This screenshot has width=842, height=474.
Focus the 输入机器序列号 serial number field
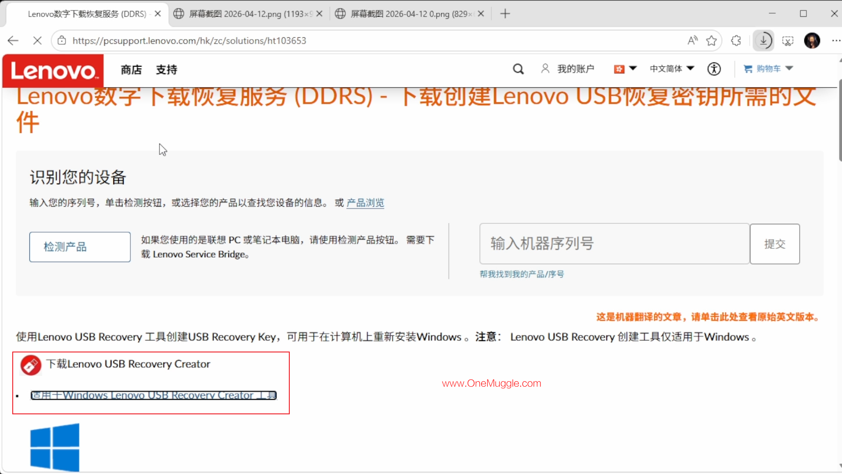[x=615, y=244]
